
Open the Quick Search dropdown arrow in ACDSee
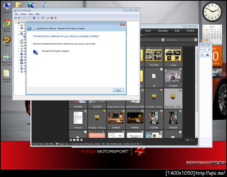click(196, 40)
